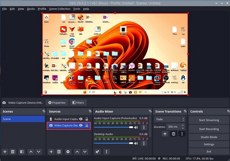Screen dimensions: 230x161
Task: Move source up in Sources list
Action: tap(77, 152)
